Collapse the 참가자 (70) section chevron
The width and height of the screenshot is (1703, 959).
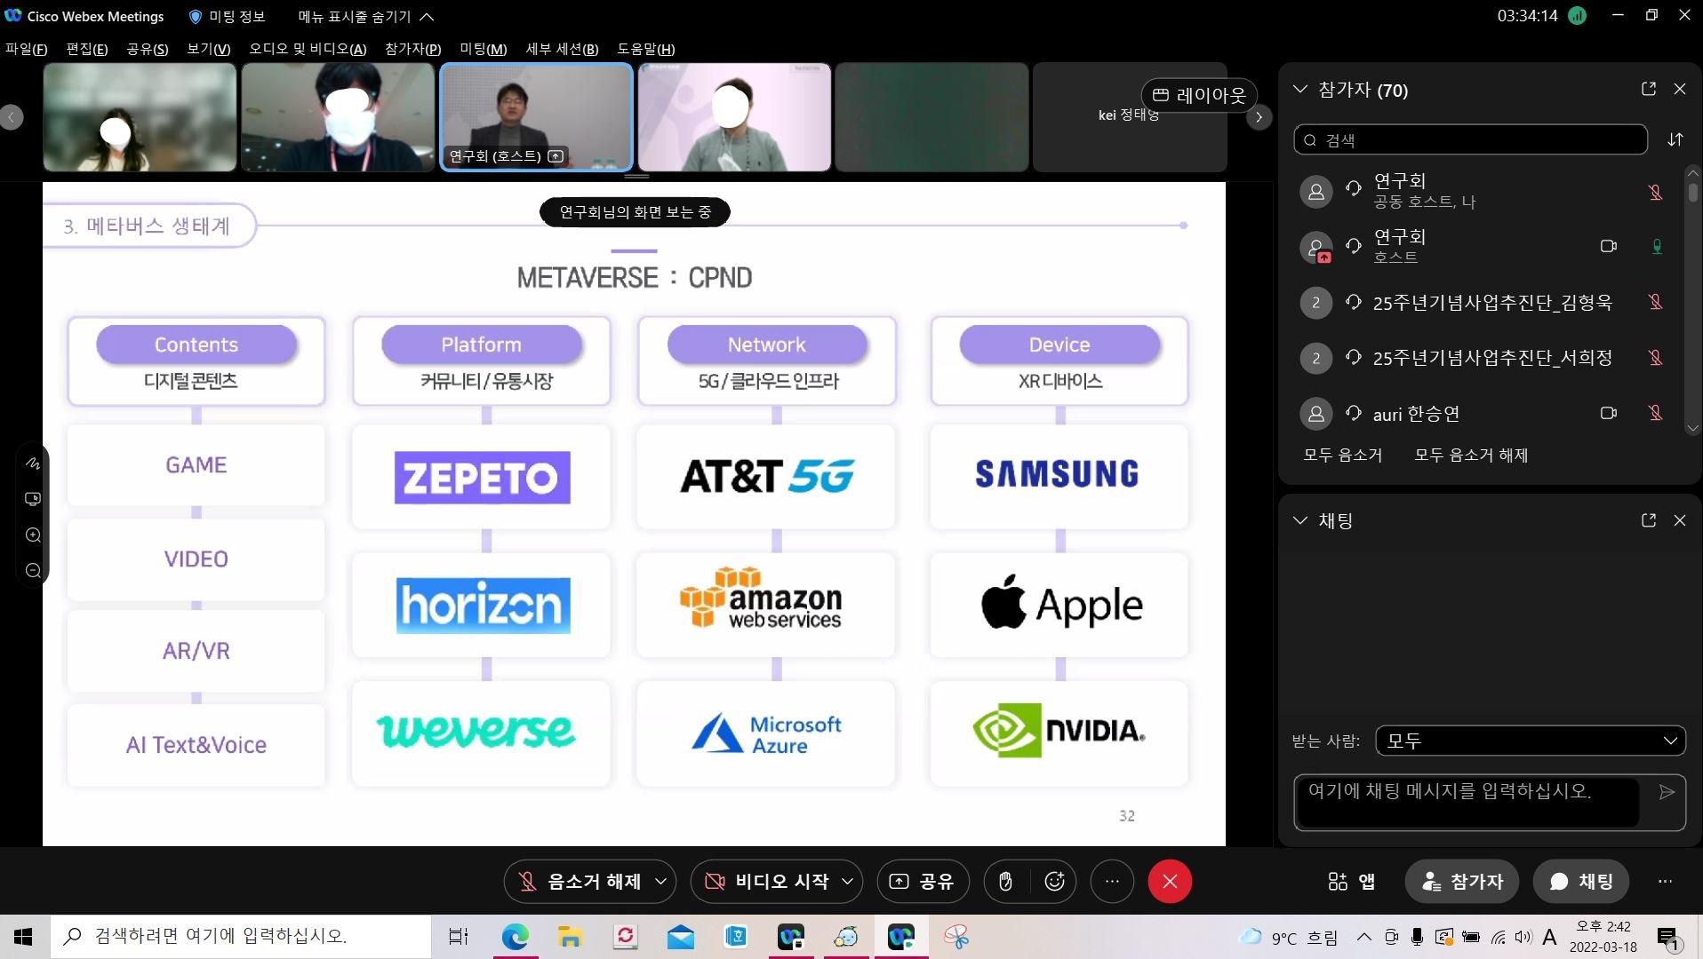pos(1300,89)
